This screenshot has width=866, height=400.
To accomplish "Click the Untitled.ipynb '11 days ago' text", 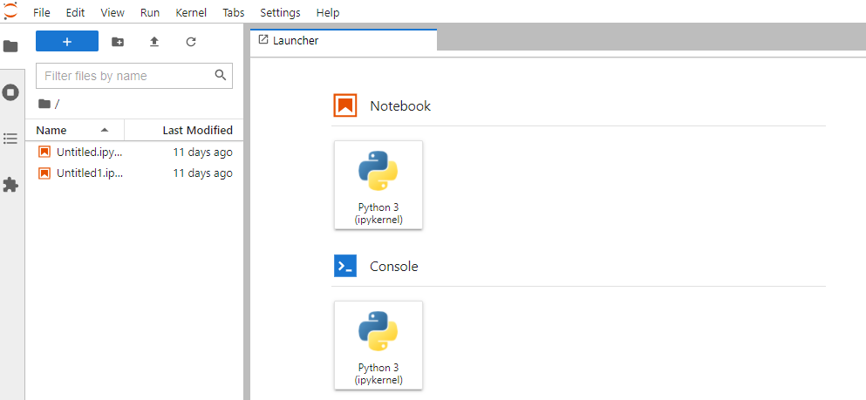I will 202,152.
